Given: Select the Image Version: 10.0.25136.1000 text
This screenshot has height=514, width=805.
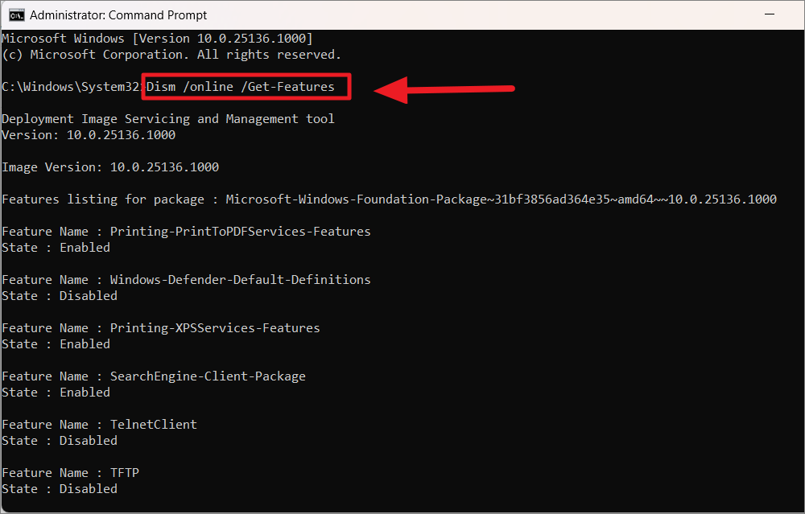Looking at the screenshot, I should pos(109,167).
